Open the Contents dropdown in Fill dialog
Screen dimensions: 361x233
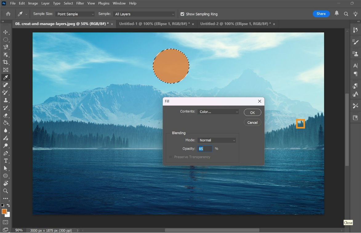218,112
